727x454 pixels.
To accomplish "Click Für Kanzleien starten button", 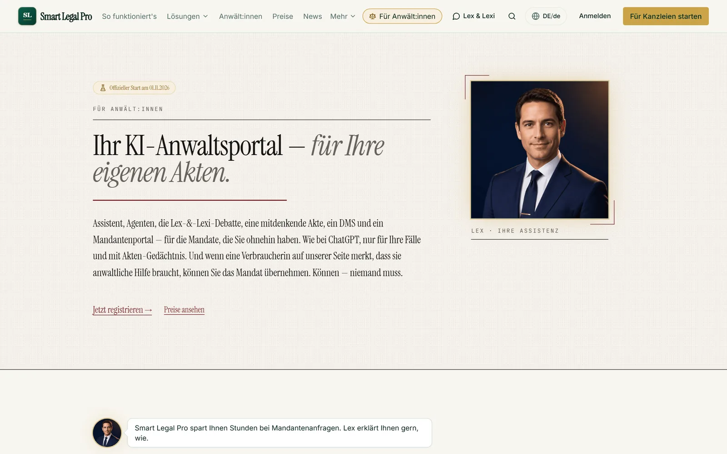I will click(x=666, y=16).
